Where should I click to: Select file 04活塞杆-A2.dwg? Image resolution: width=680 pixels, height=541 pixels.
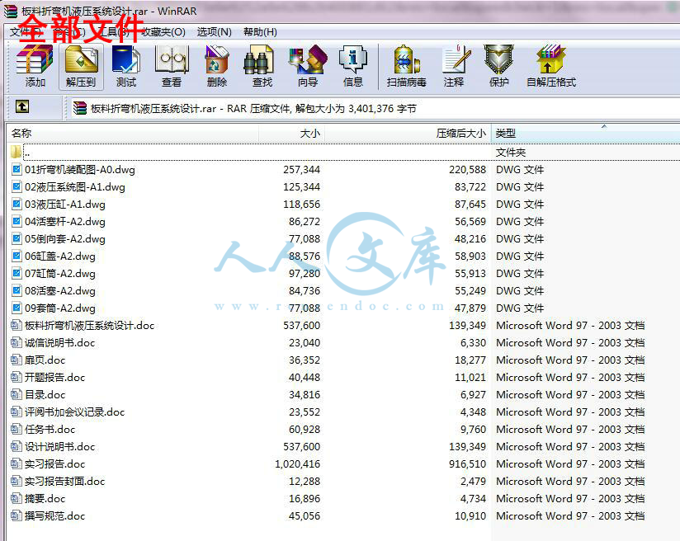[65, 222]
